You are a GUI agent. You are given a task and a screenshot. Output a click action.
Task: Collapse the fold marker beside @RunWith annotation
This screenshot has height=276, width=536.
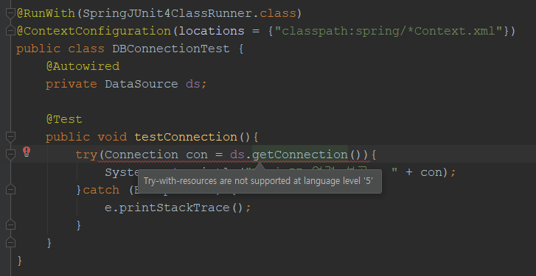point(10,13)
